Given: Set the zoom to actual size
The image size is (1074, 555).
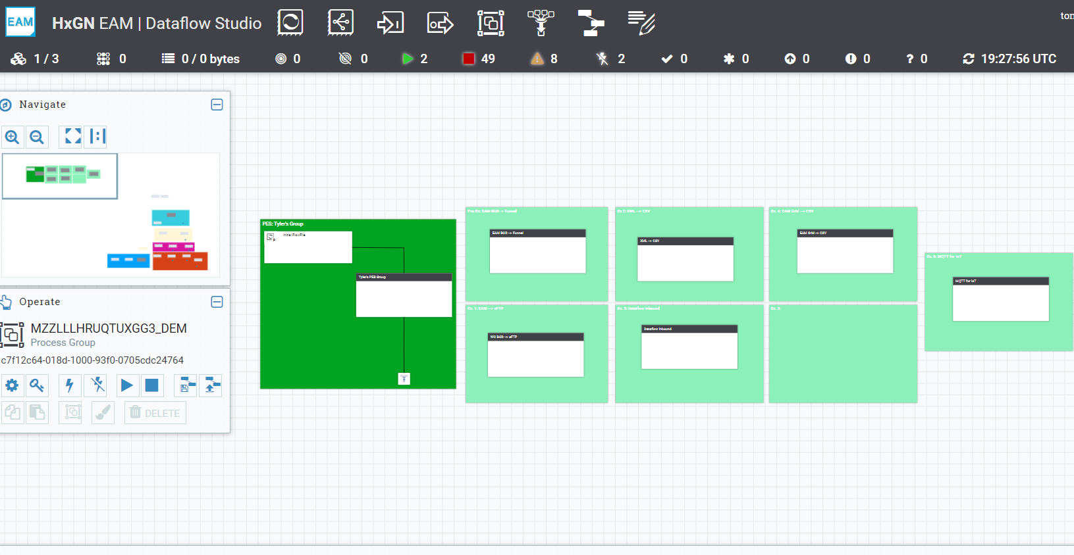Looking at the screenshot, I should coord(95,137).
